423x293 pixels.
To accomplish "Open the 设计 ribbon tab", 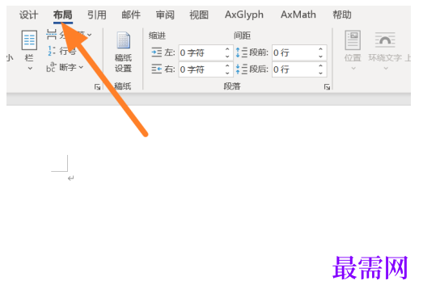I will pos(28,15).
